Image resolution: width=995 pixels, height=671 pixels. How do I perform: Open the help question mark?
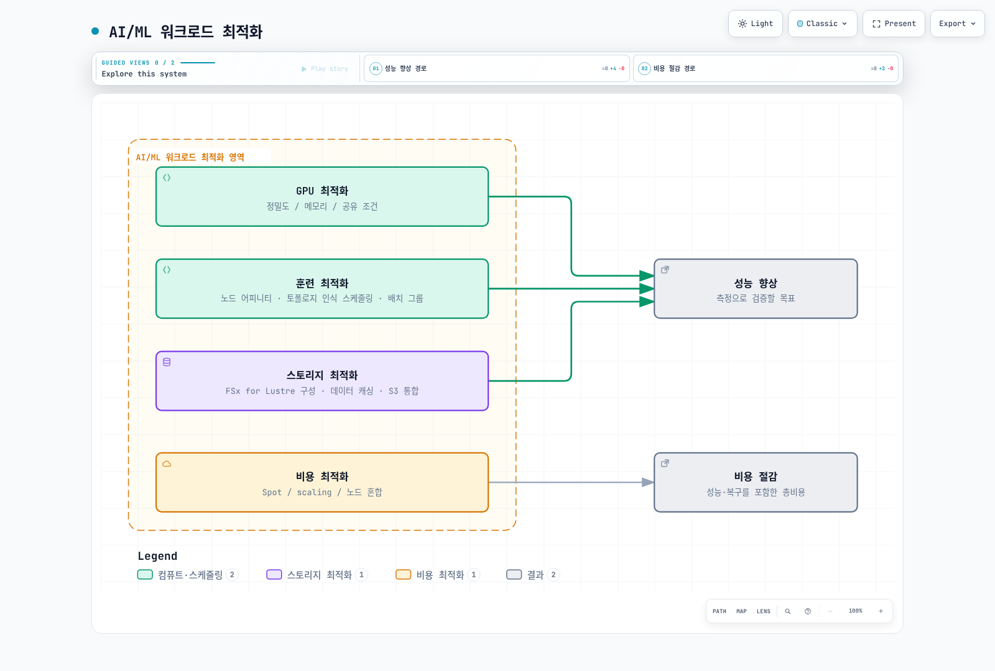coord(808,611)
